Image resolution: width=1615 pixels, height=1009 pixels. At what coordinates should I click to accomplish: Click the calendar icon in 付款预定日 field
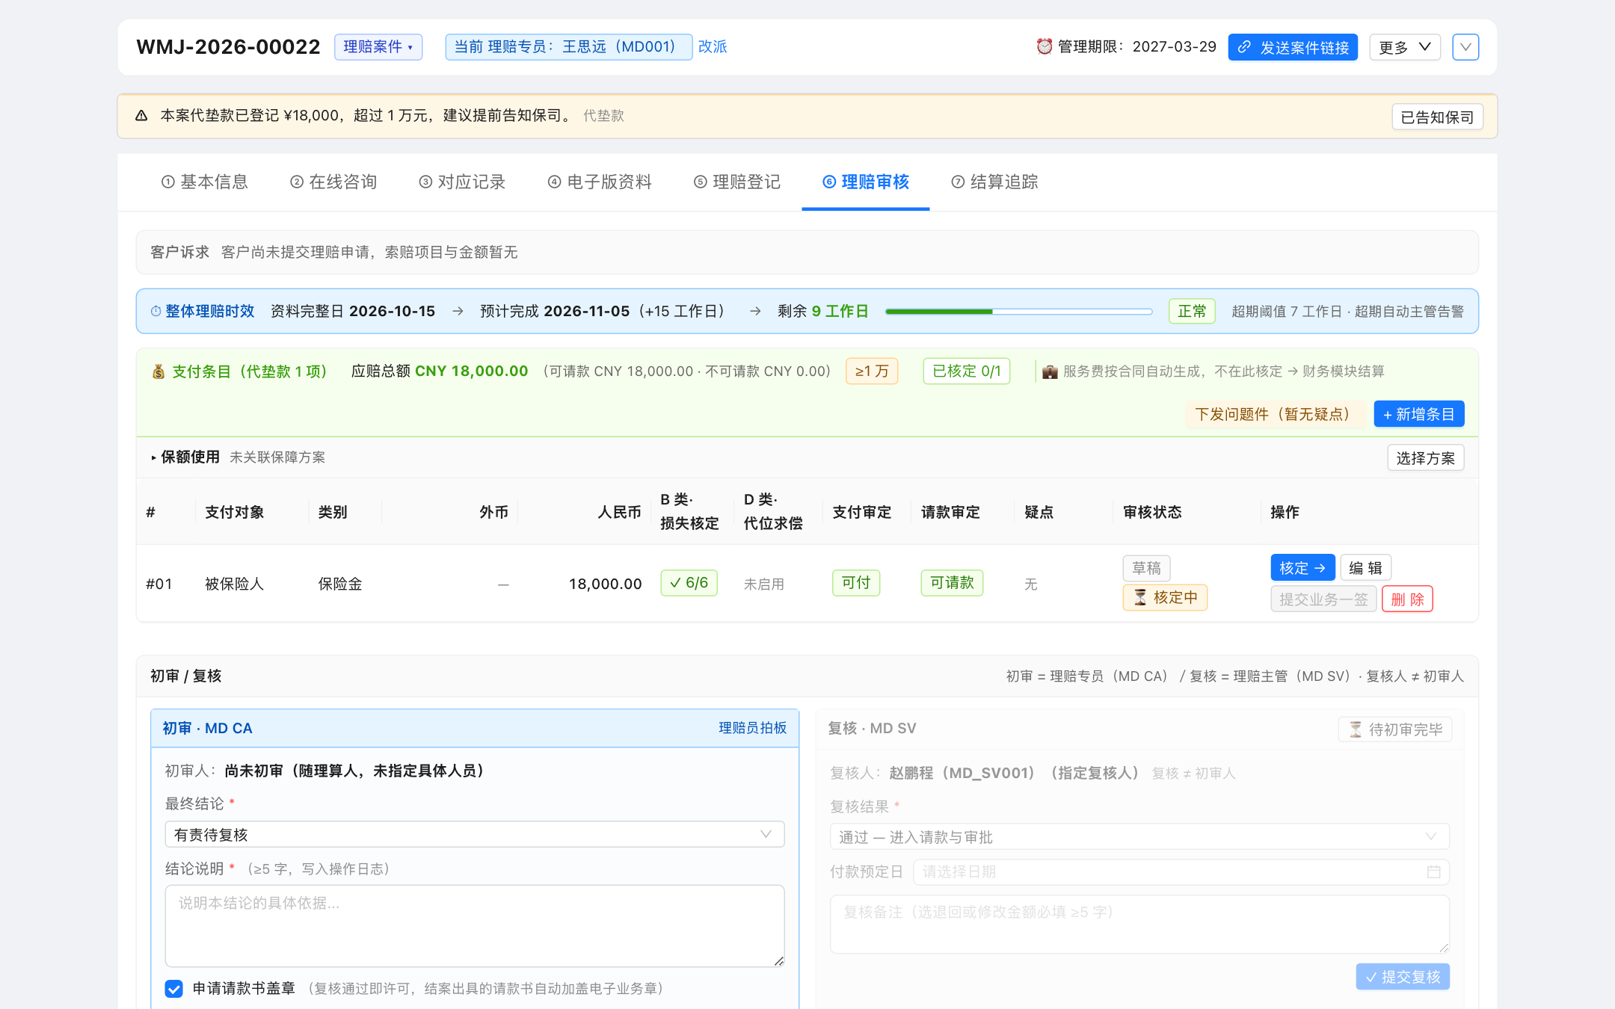(1433, 871)
